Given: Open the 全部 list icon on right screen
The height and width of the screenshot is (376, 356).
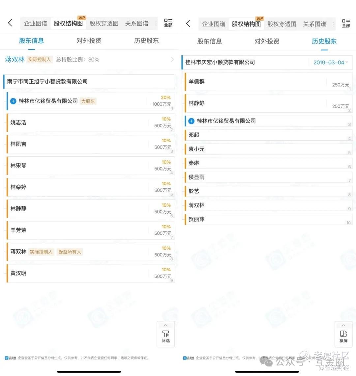Looking at the screenshot, I should [x=346, y=23].
